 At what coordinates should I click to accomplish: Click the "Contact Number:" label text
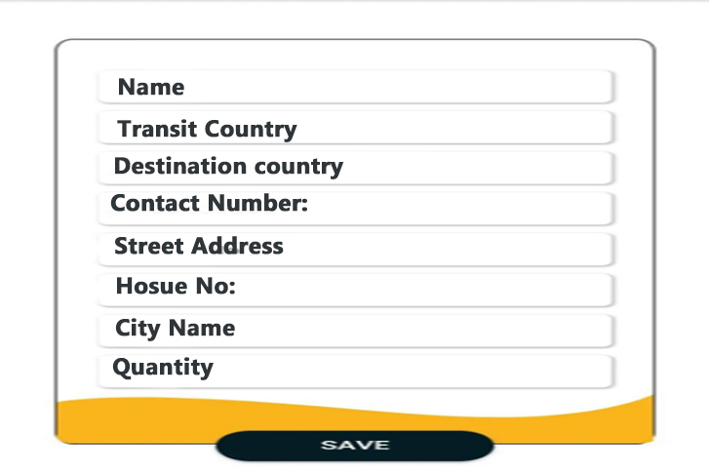point(209,205)
